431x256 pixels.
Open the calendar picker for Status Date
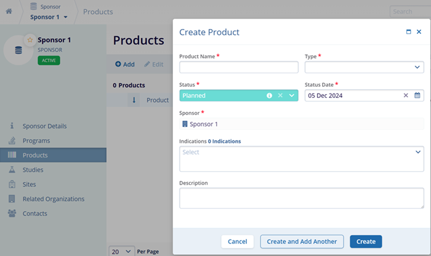click(417, 95)
